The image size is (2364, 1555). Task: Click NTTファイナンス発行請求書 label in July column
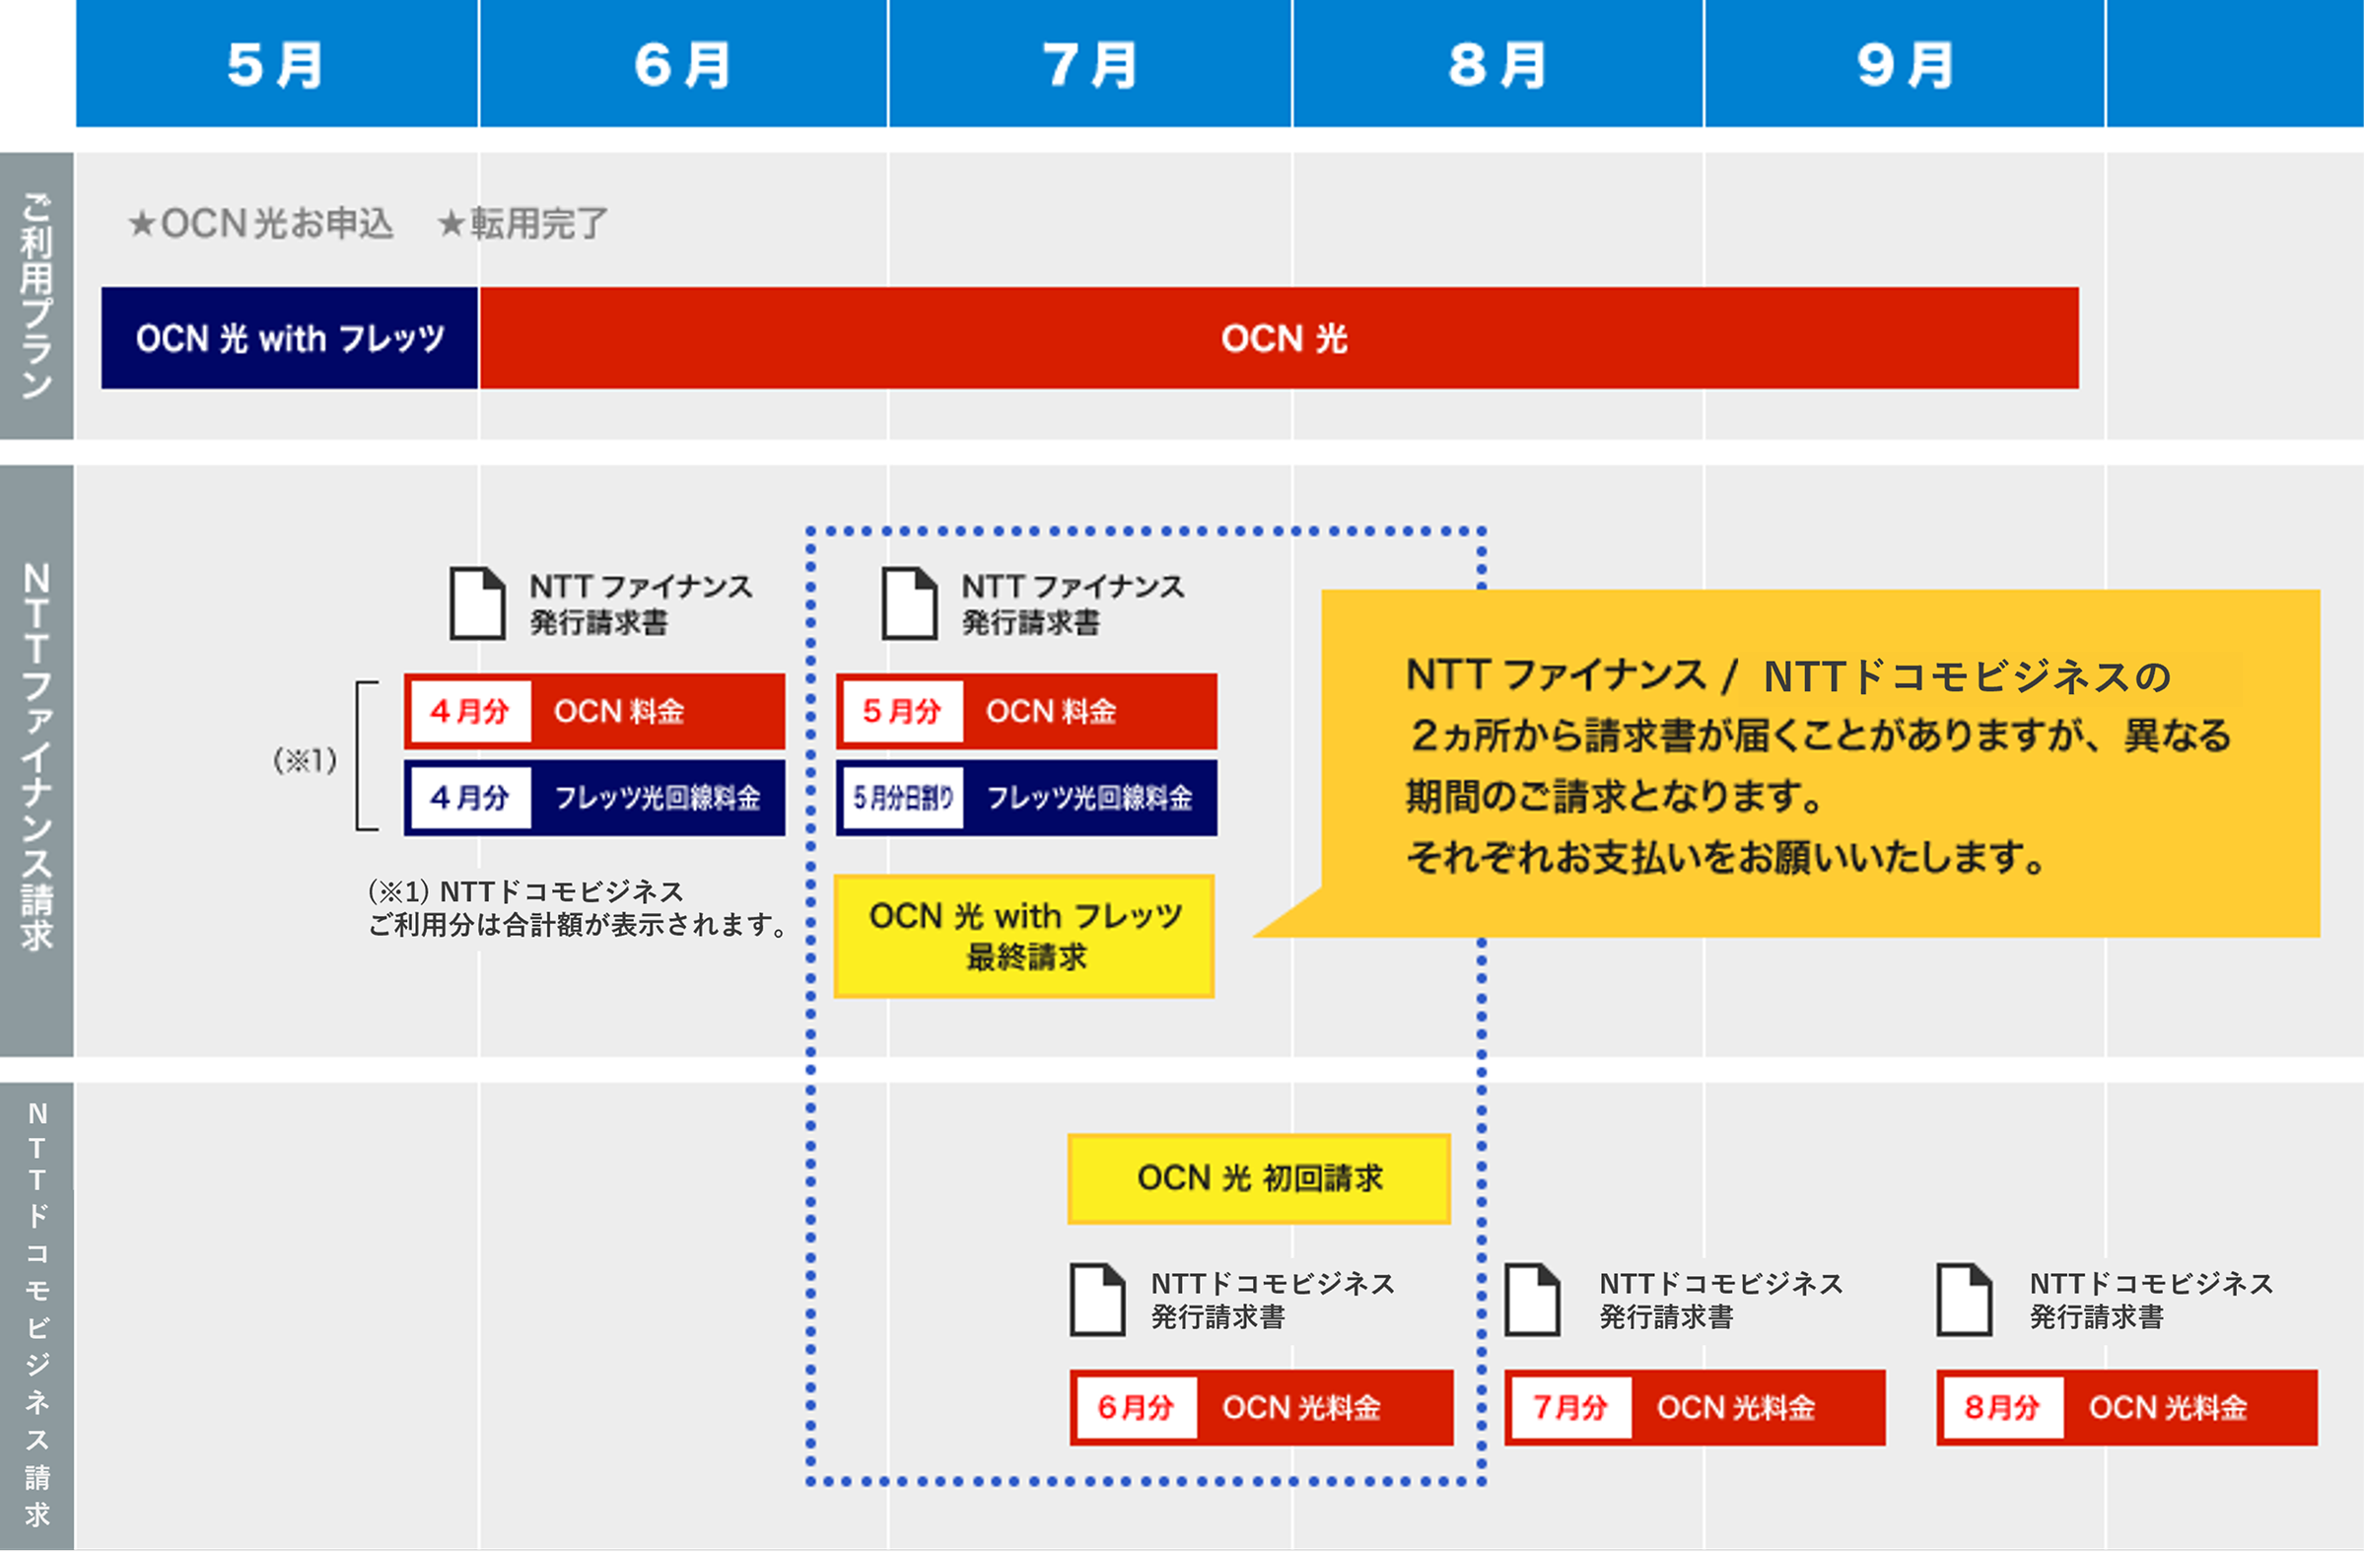(1073, 604)
